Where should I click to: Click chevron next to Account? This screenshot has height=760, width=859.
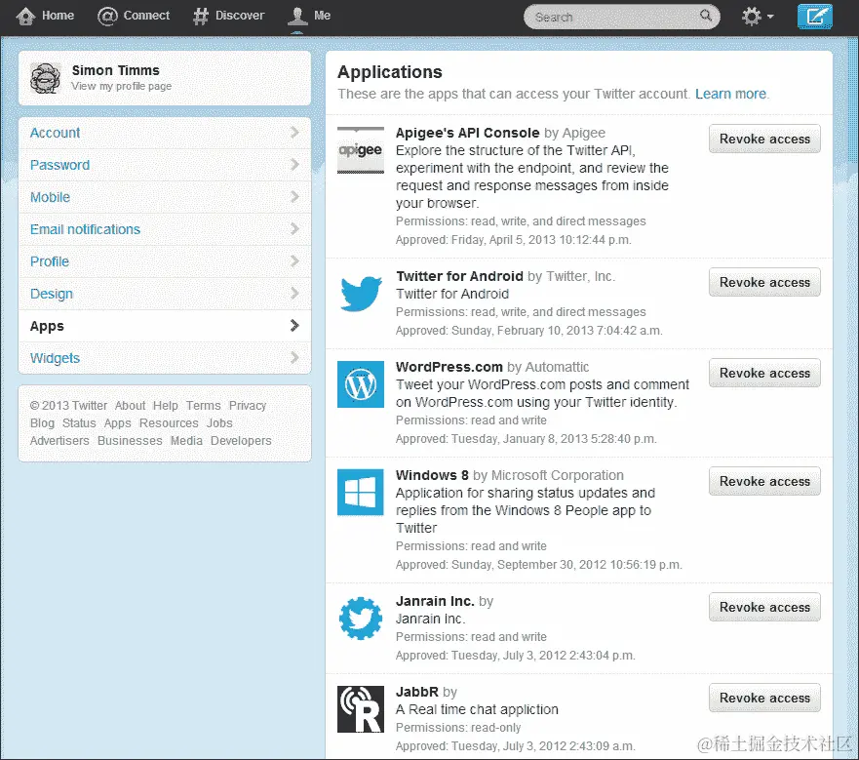tap(294, 132)
